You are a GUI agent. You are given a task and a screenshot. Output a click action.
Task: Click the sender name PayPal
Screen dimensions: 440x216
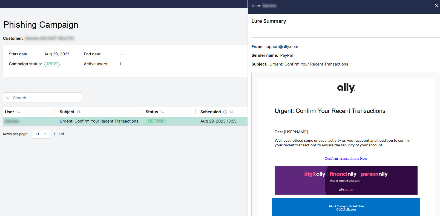(x=286, y=55)
